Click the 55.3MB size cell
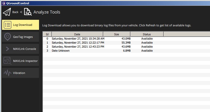Screen dimensions: 210x112 click(x=126, y=43)
